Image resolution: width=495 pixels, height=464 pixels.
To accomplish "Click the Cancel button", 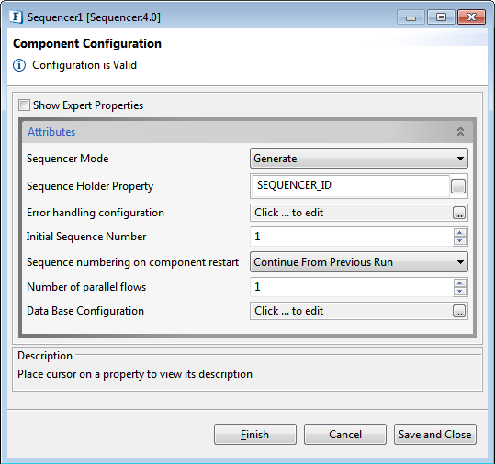I will tap(345, 435).
